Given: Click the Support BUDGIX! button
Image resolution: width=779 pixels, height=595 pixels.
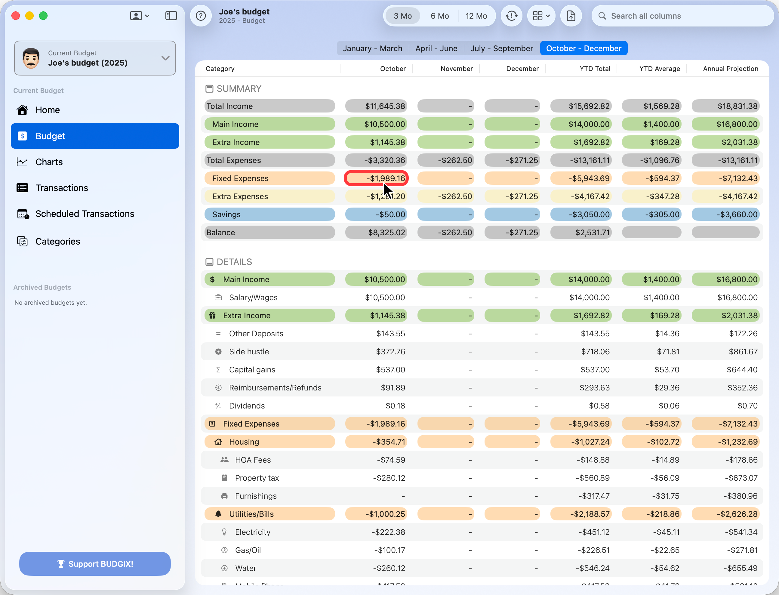Looking at the screenshot, I should (x=95, y=564).
